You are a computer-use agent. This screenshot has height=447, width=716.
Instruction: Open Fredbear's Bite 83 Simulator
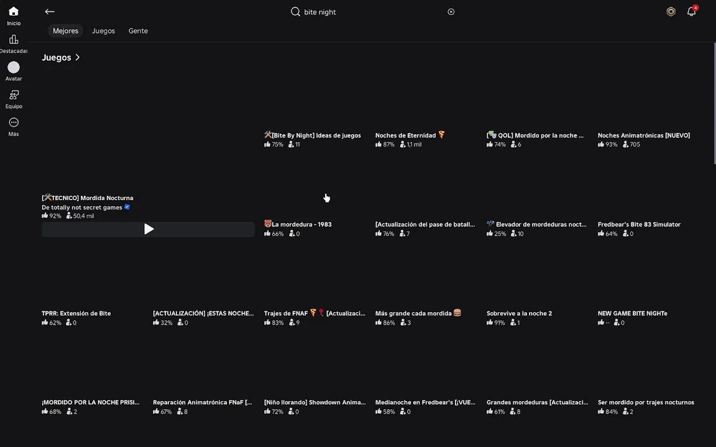[639, 224]
